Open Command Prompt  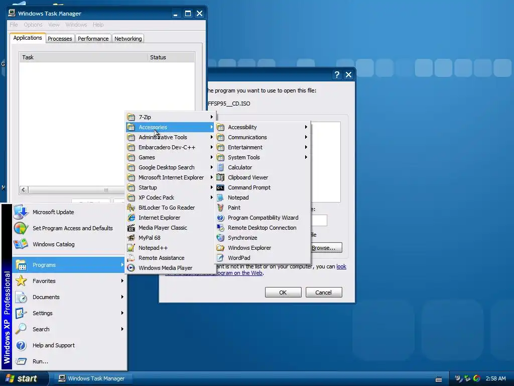click(263, 187)
